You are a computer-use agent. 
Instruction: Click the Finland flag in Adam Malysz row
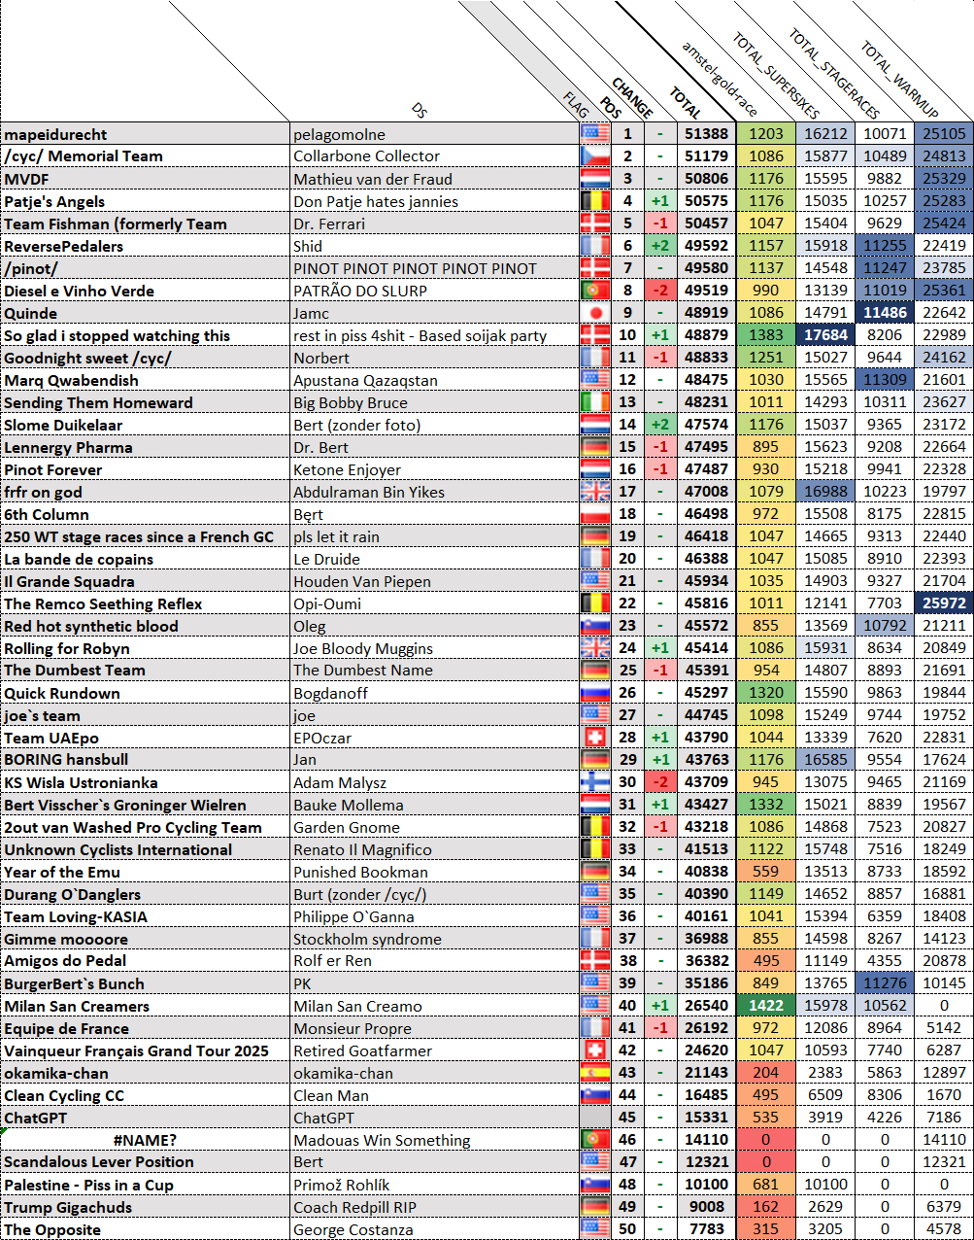pos(594,783)
